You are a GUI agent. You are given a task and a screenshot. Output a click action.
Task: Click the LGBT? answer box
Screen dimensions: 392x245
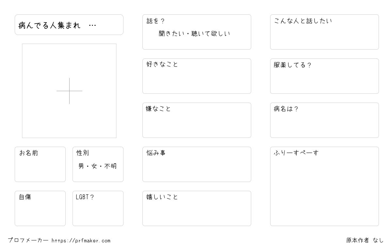click(x=98, y=208)
